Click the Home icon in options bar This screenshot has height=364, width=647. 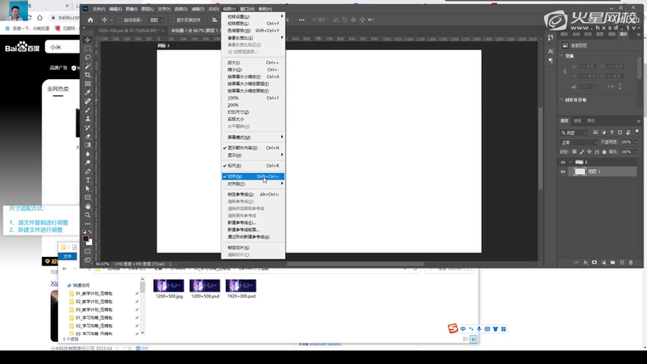91,20
